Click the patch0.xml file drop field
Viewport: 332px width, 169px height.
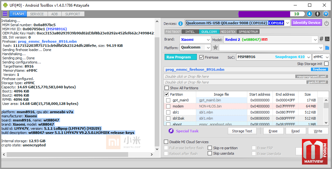(x=246, y=82)
